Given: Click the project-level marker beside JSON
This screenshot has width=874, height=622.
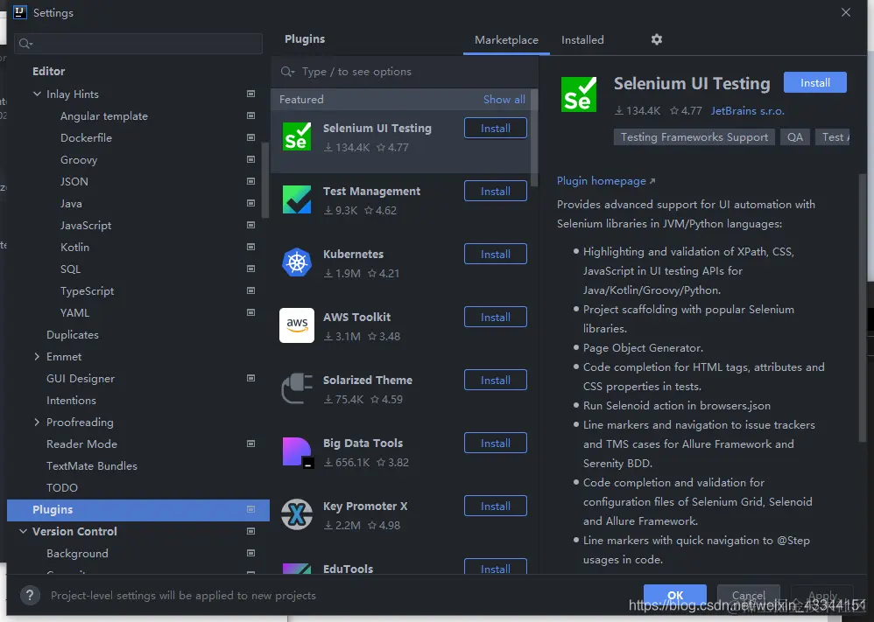Looking at the screenshot, I should pos(250,181).
